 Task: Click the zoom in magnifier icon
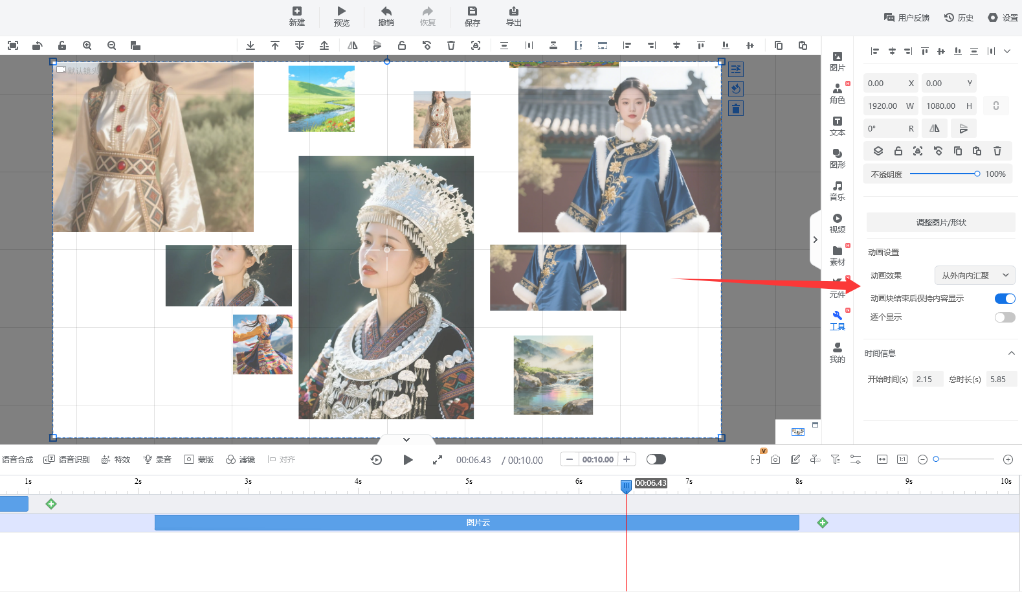click(87, 45)
